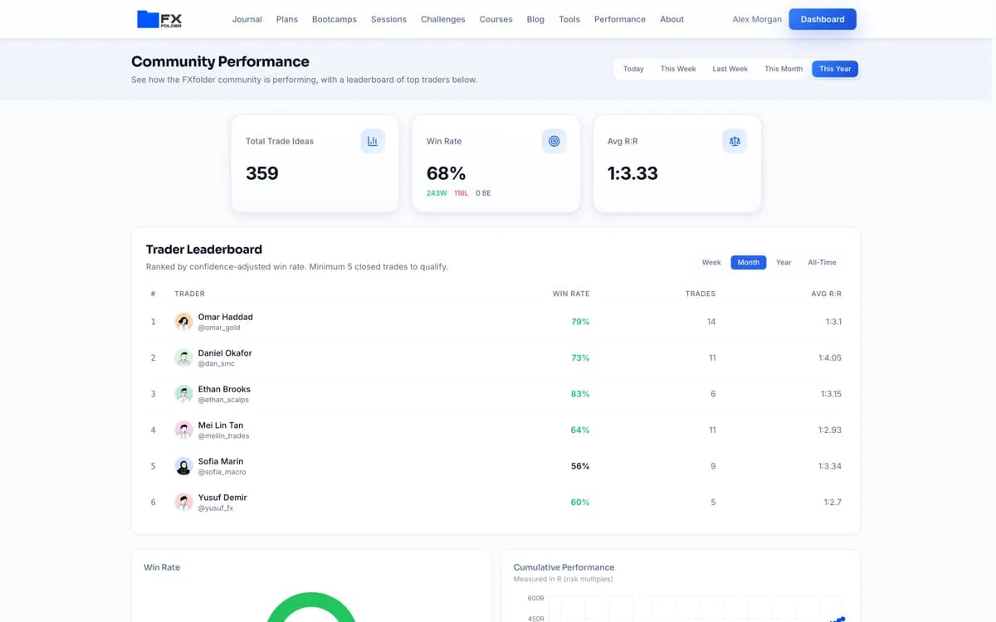Click the WIN RATE column header
The image size is (996, 622).
(x=571, y=294)
